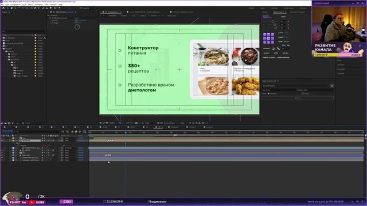The width and height of the screenshot is (367, 206).
Task: Set the bottom slider knob in Motion Tools
Action: pos(276,28)
